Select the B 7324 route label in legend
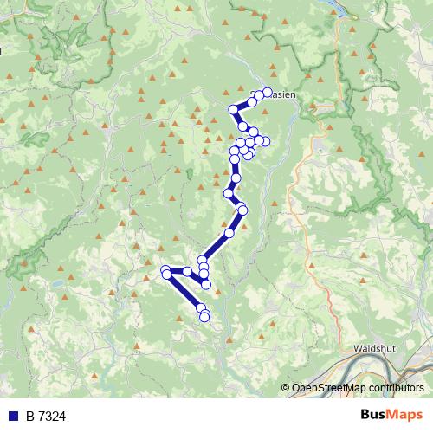 tap(46, 417)
